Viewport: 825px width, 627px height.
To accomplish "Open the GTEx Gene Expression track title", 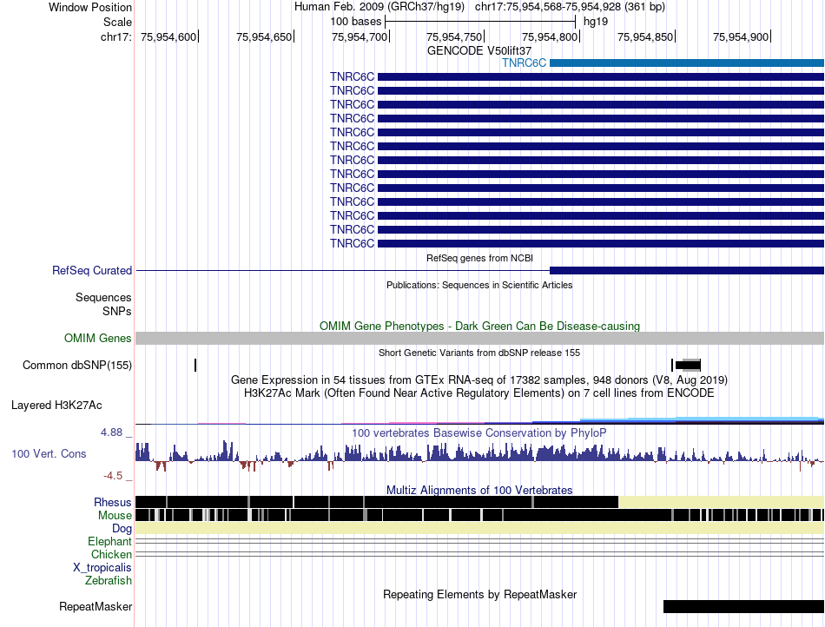I will click(x=479, y=379).
